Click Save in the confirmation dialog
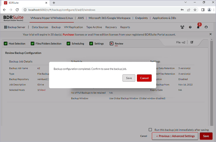Screen dimensions: 216x142 (x=129, y=78)
